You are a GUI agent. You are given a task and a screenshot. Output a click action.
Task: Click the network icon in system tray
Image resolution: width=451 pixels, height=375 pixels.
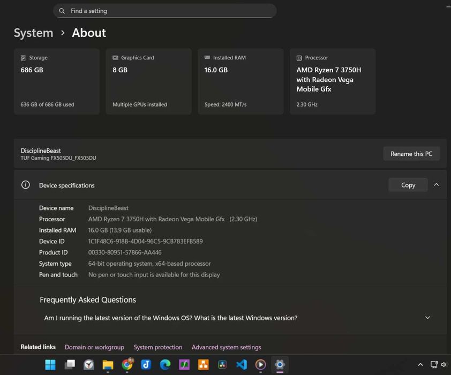tap(434, 365)
